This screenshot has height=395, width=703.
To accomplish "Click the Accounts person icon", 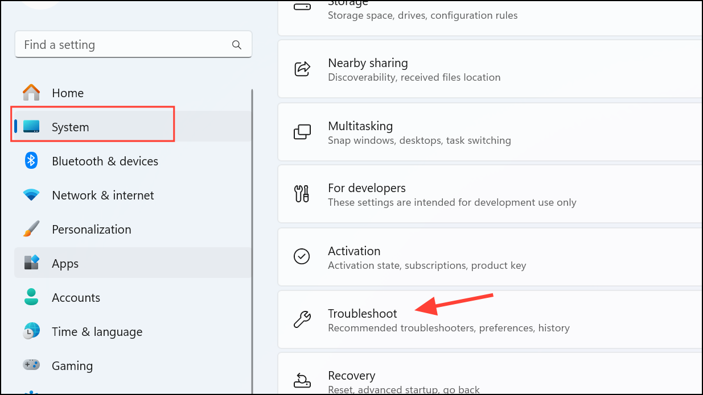I will point(31,297).
